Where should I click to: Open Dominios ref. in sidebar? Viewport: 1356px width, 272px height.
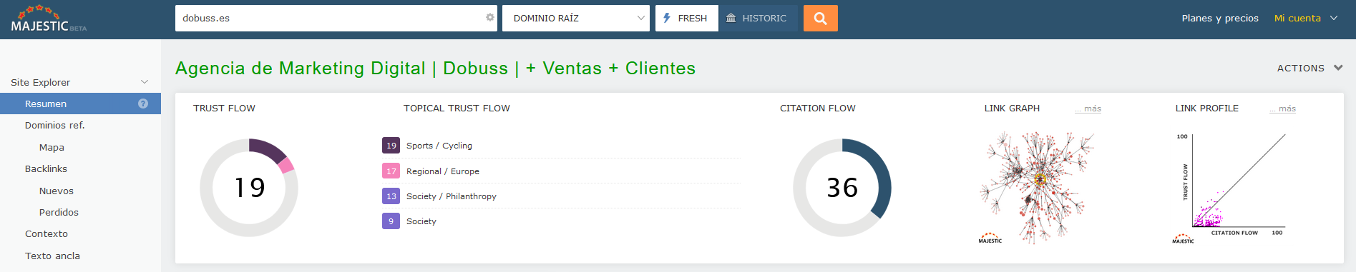point(55,126)
